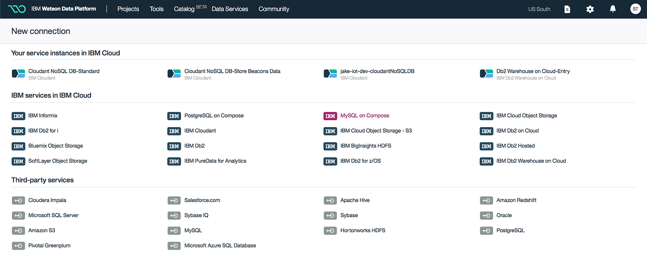647x275 pixels.
Task: Open the US South region selector
Action: tap(539, 9)
